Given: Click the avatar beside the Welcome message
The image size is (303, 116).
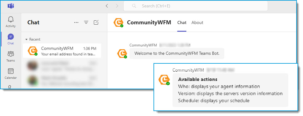Looking at the screenshot, I should pyautogui.click(x=122, y=54).
